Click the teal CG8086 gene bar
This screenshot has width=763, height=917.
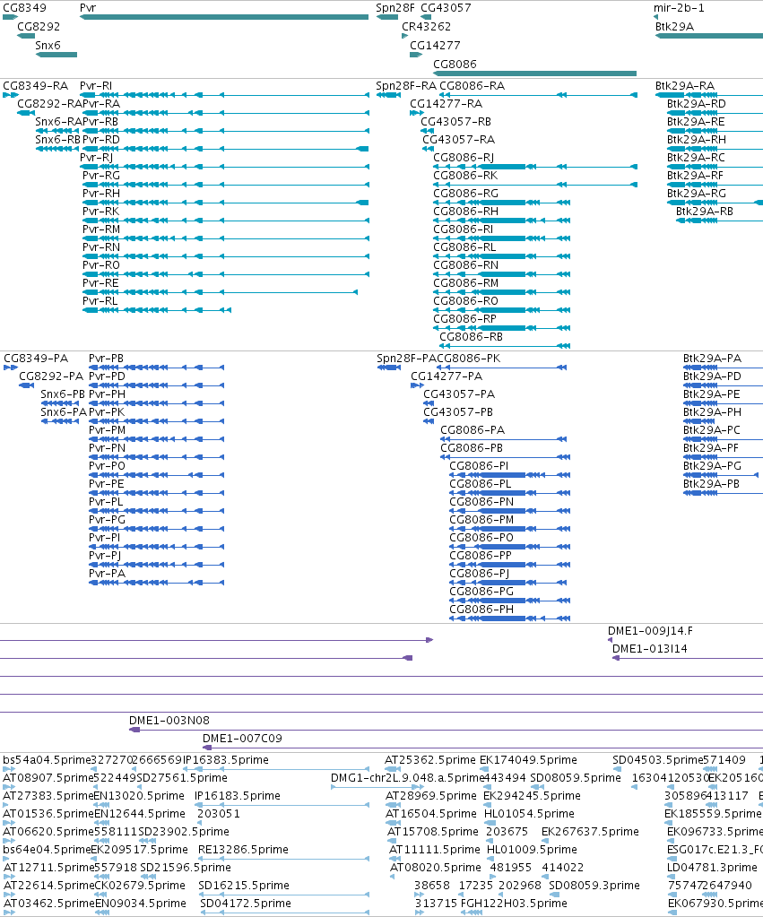[534, 74]
